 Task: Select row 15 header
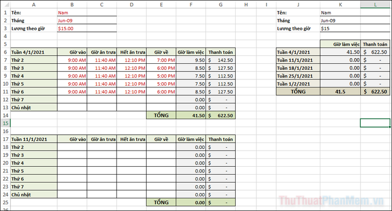5,123
